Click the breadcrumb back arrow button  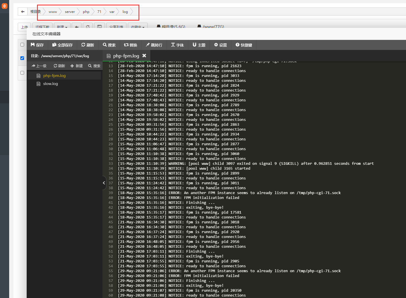[23, 11]
